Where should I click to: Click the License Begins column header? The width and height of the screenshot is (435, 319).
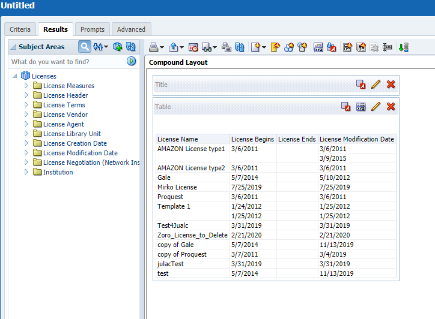[x=253, y=139]
